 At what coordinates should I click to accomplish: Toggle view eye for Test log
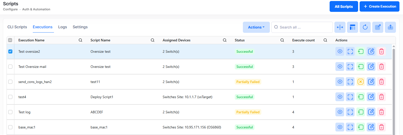[x=340, y=112]
